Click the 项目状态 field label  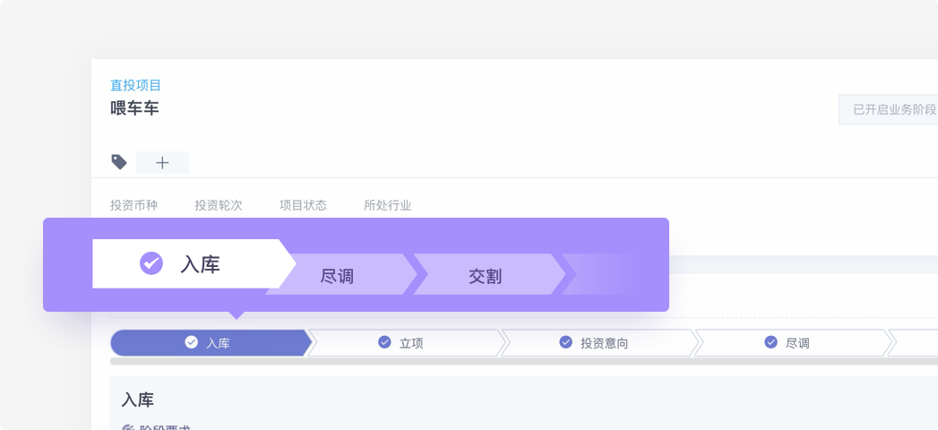(x=304, y=205)
